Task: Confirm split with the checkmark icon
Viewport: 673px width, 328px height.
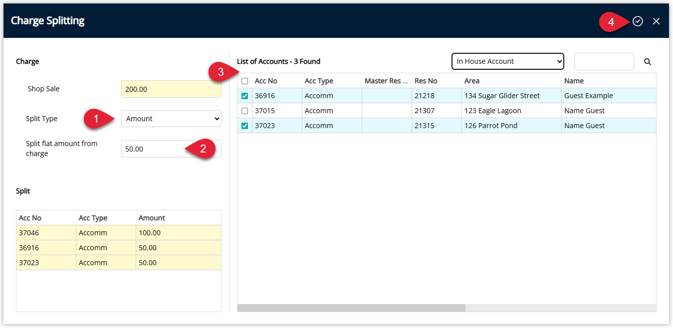Action: 638,21
